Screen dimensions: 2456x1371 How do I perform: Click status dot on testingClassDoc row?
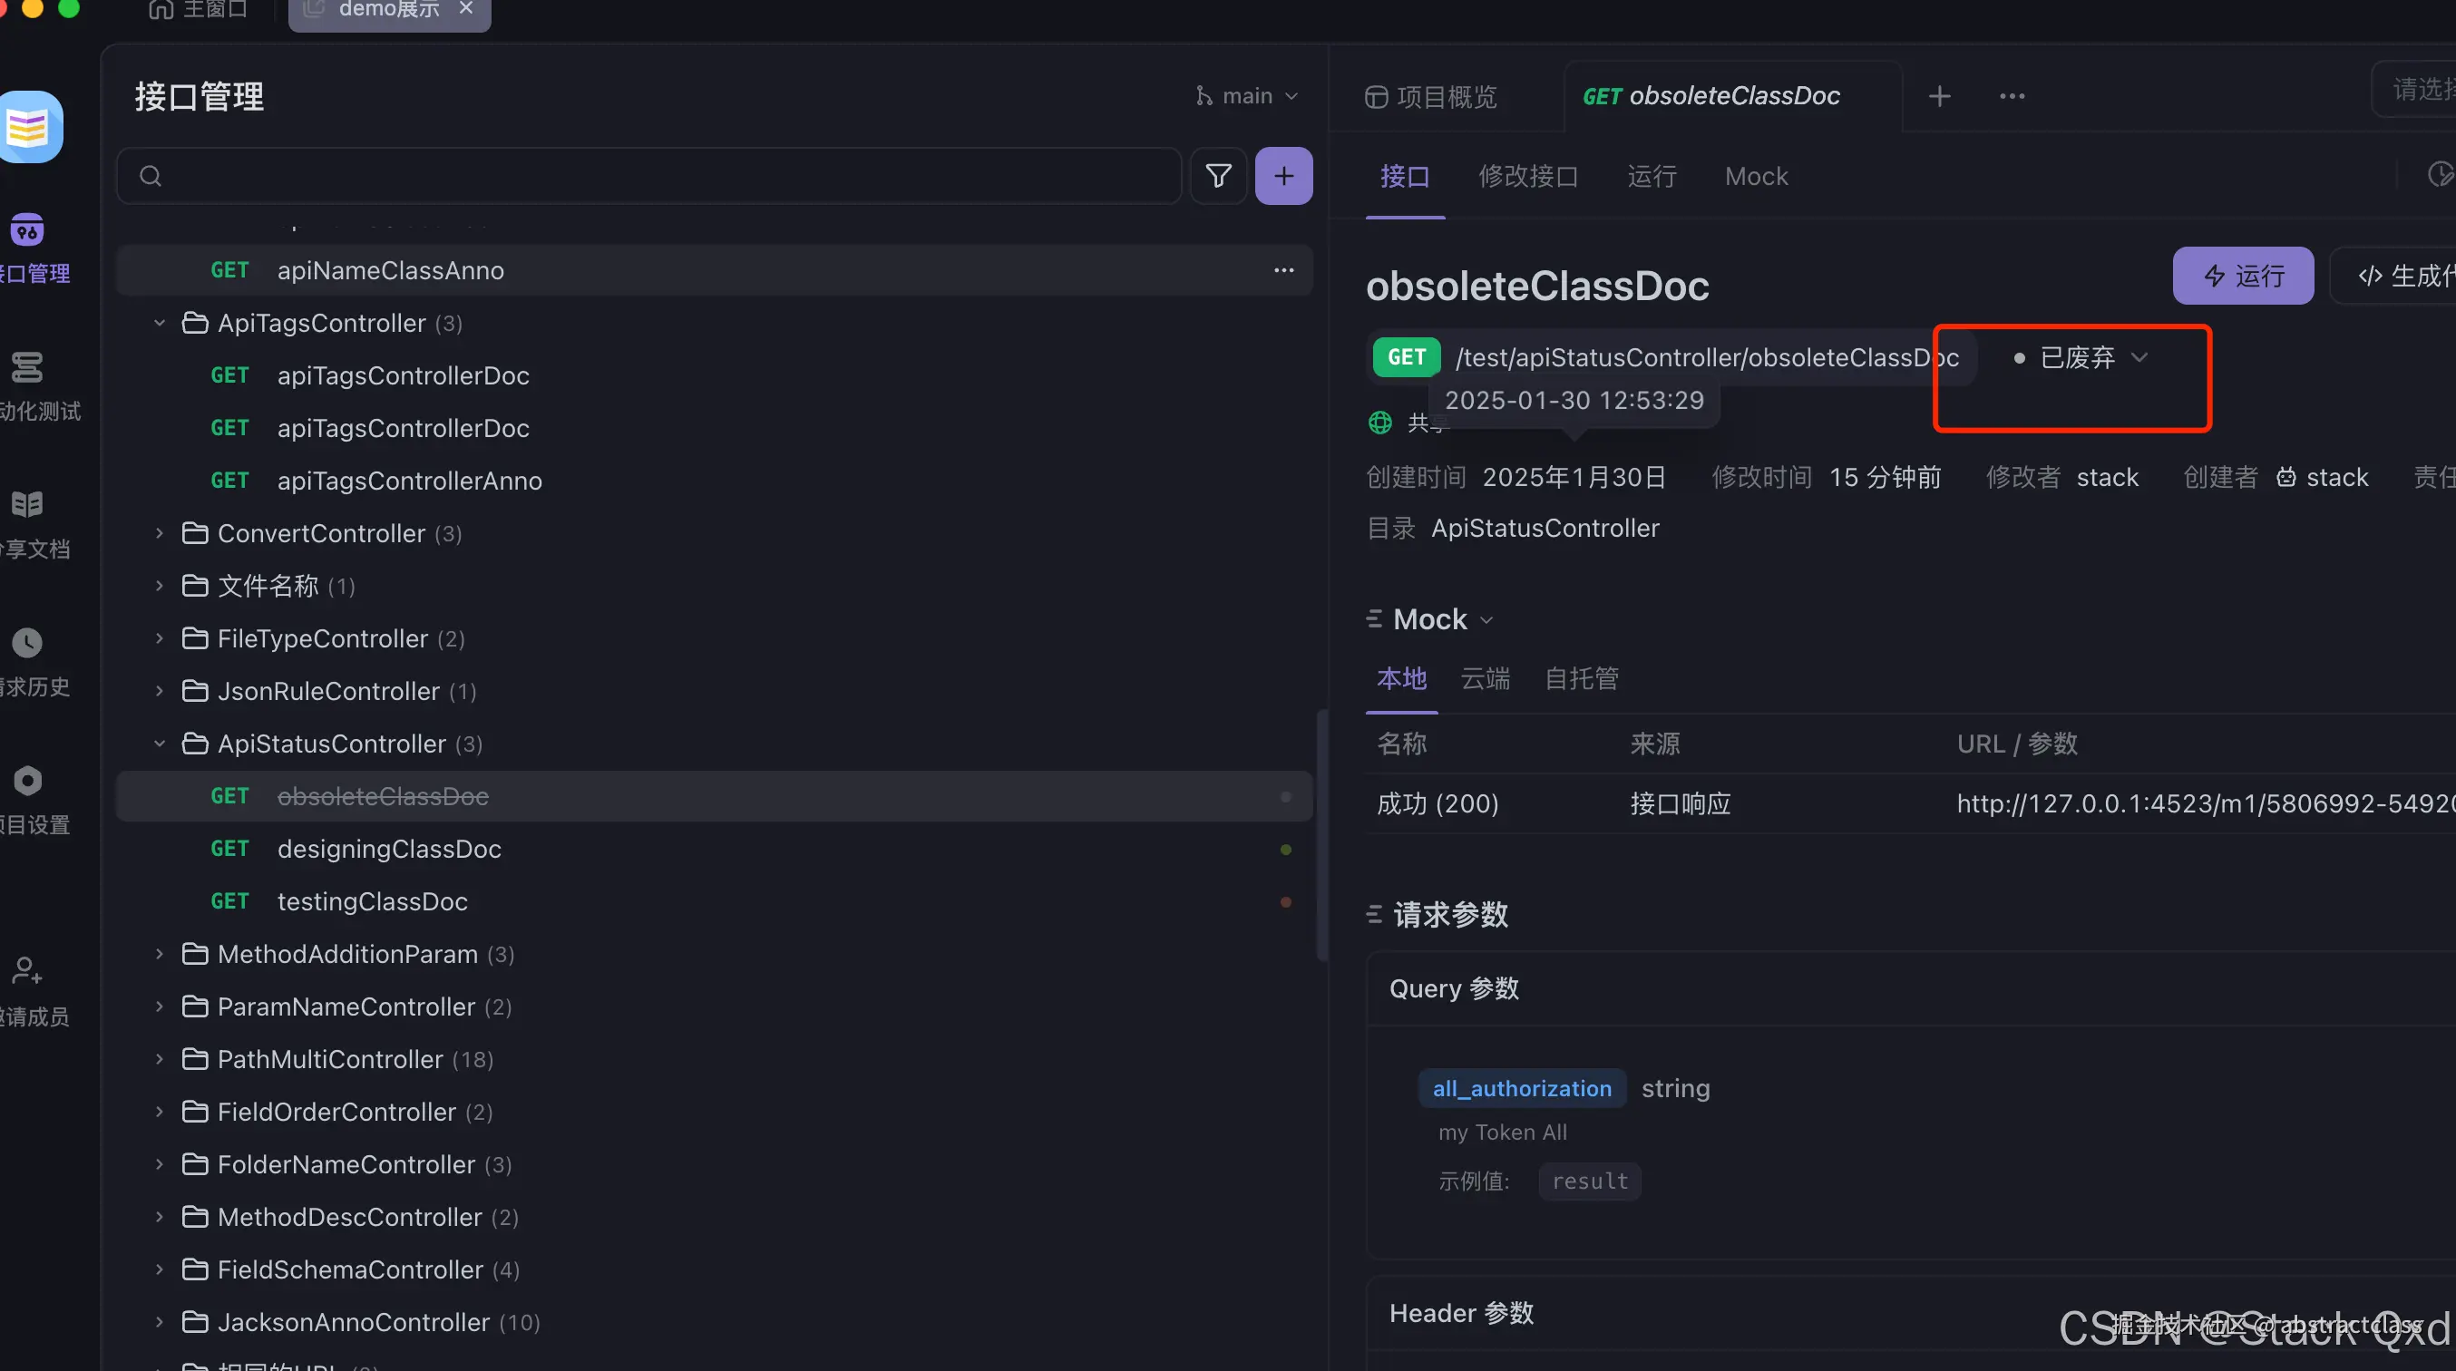[1285, 902]
